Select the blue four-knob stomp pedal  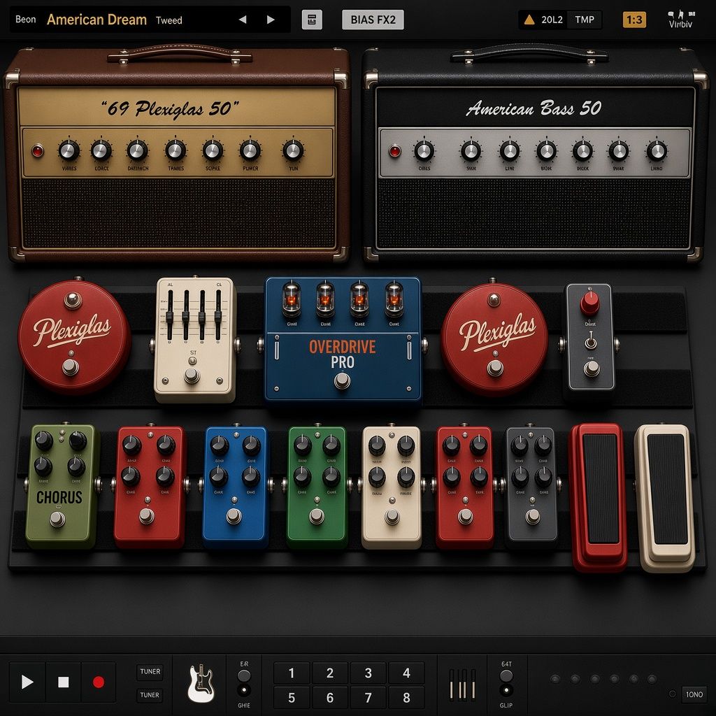235,487
